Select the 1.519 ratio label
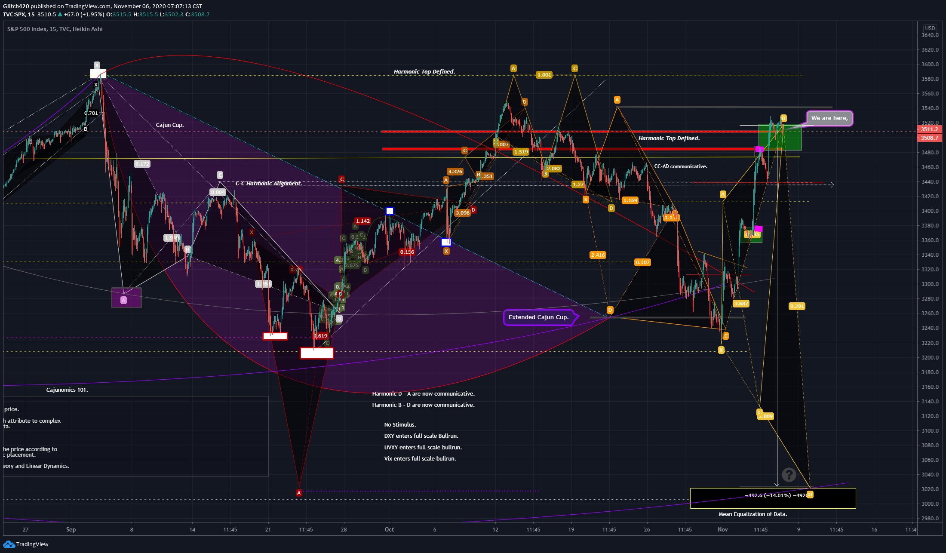Screen dimensions: 946x553 coord(521,152)
